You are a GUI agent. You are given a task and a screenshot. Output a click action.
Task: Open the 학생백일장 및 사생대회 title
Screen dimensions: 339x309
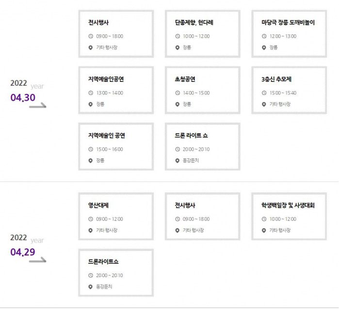click(288, 205)
